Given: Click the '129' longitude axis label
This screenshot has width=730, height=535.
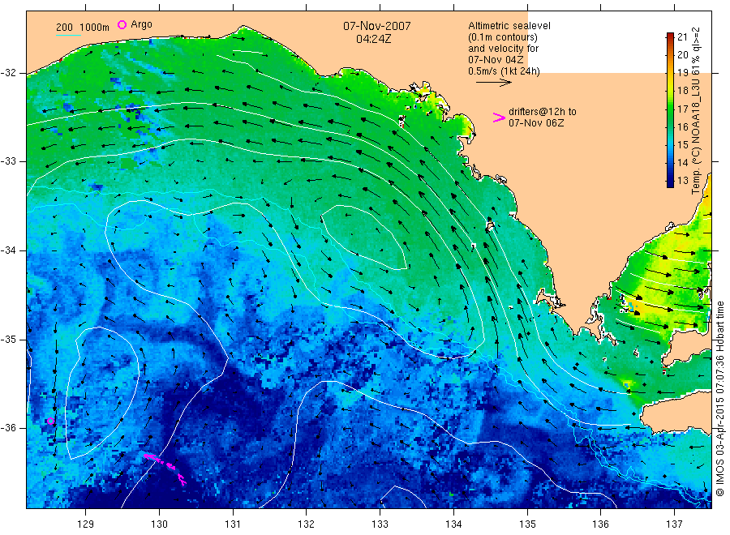Looking at the screenshot, I should pos(86,524).
